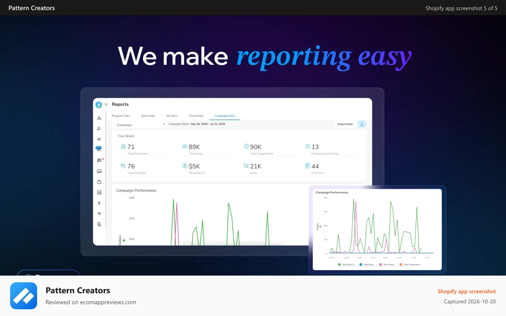Switch to the Email Data tab

(x=196, y=115)
